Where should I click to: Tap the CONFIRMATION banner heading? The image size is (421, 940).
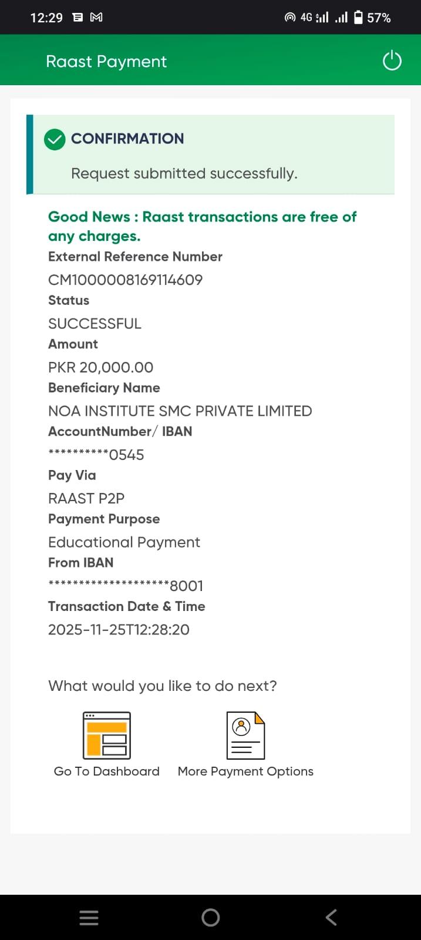tap(127, 139)
